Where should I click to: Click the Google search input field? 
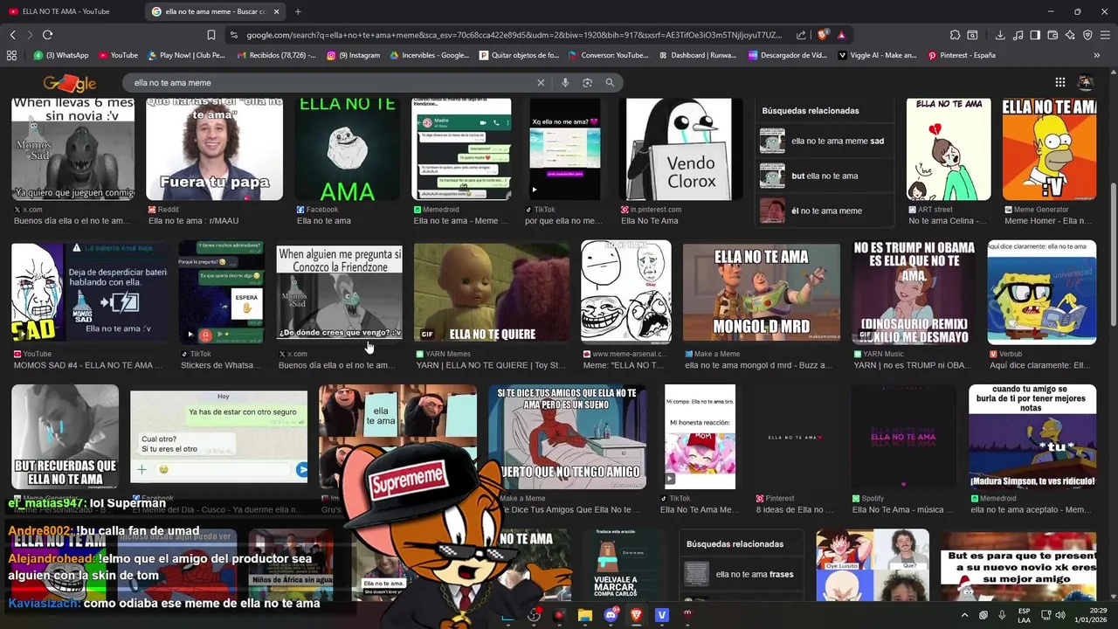[332, 82]
